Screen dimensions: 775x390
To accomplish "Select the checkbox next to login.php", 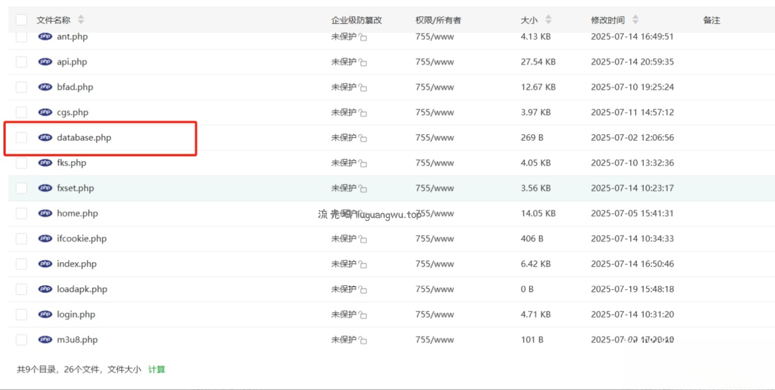I will pos(21,314).
